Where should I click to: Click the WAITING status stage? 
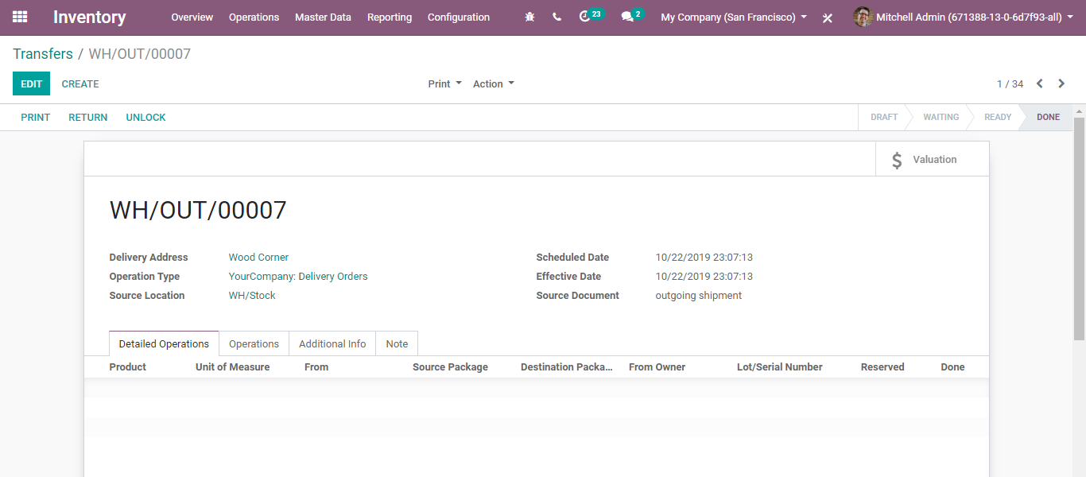pos(941,117)
